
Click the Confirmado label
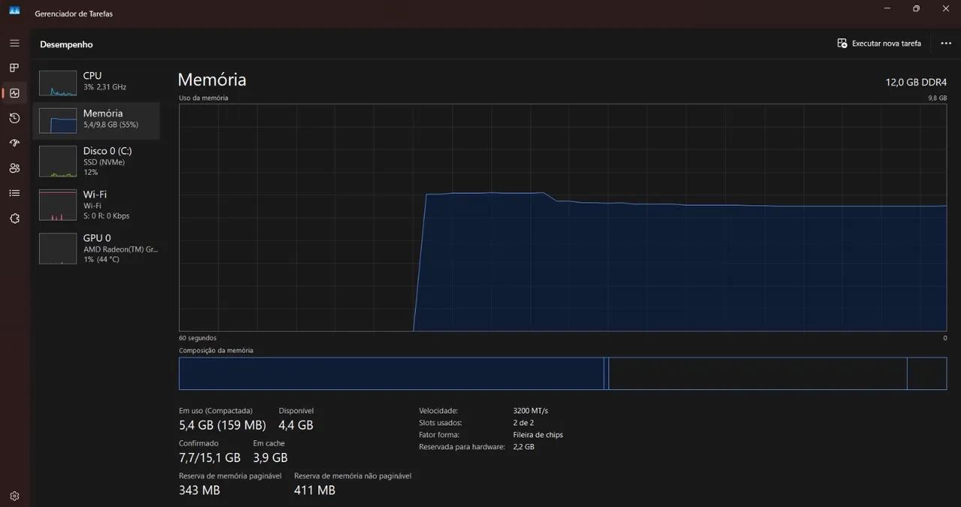pos(199,443)
